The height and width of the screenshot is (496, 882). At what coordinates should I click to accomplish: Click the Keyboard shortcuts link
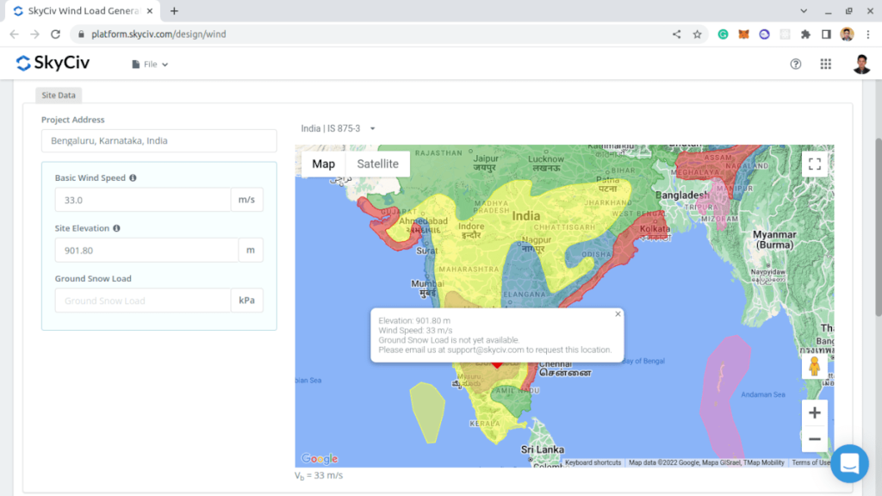(593, 462)
